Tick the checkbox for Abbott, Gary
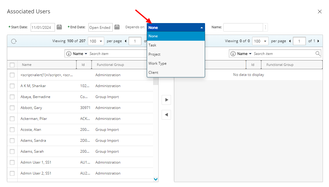The image size is (329, 187). pos(12,108)
